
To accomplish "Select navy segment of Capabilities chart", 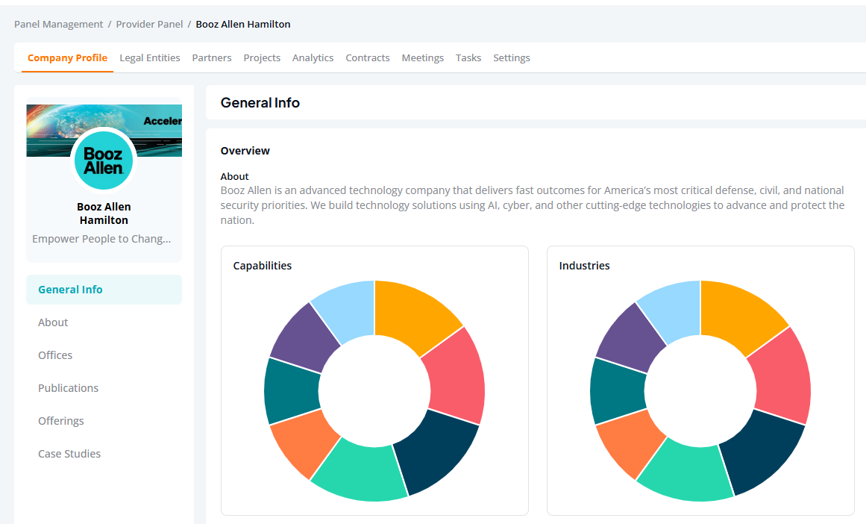I will [433, 453].
